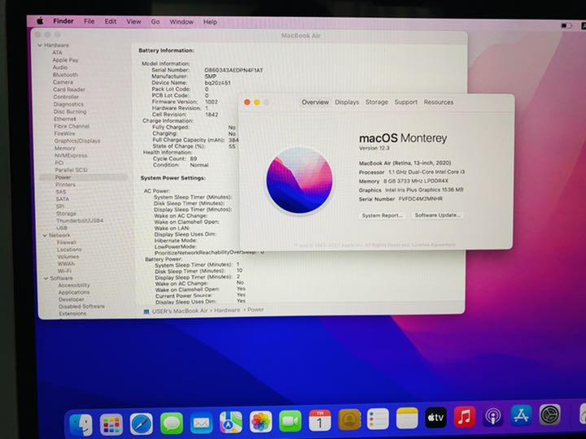Select ATA in the Hardware list

click(57, 53)
